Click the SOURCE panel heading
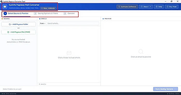The height and width of the screenshot is (95, 181). coord(6,19)
